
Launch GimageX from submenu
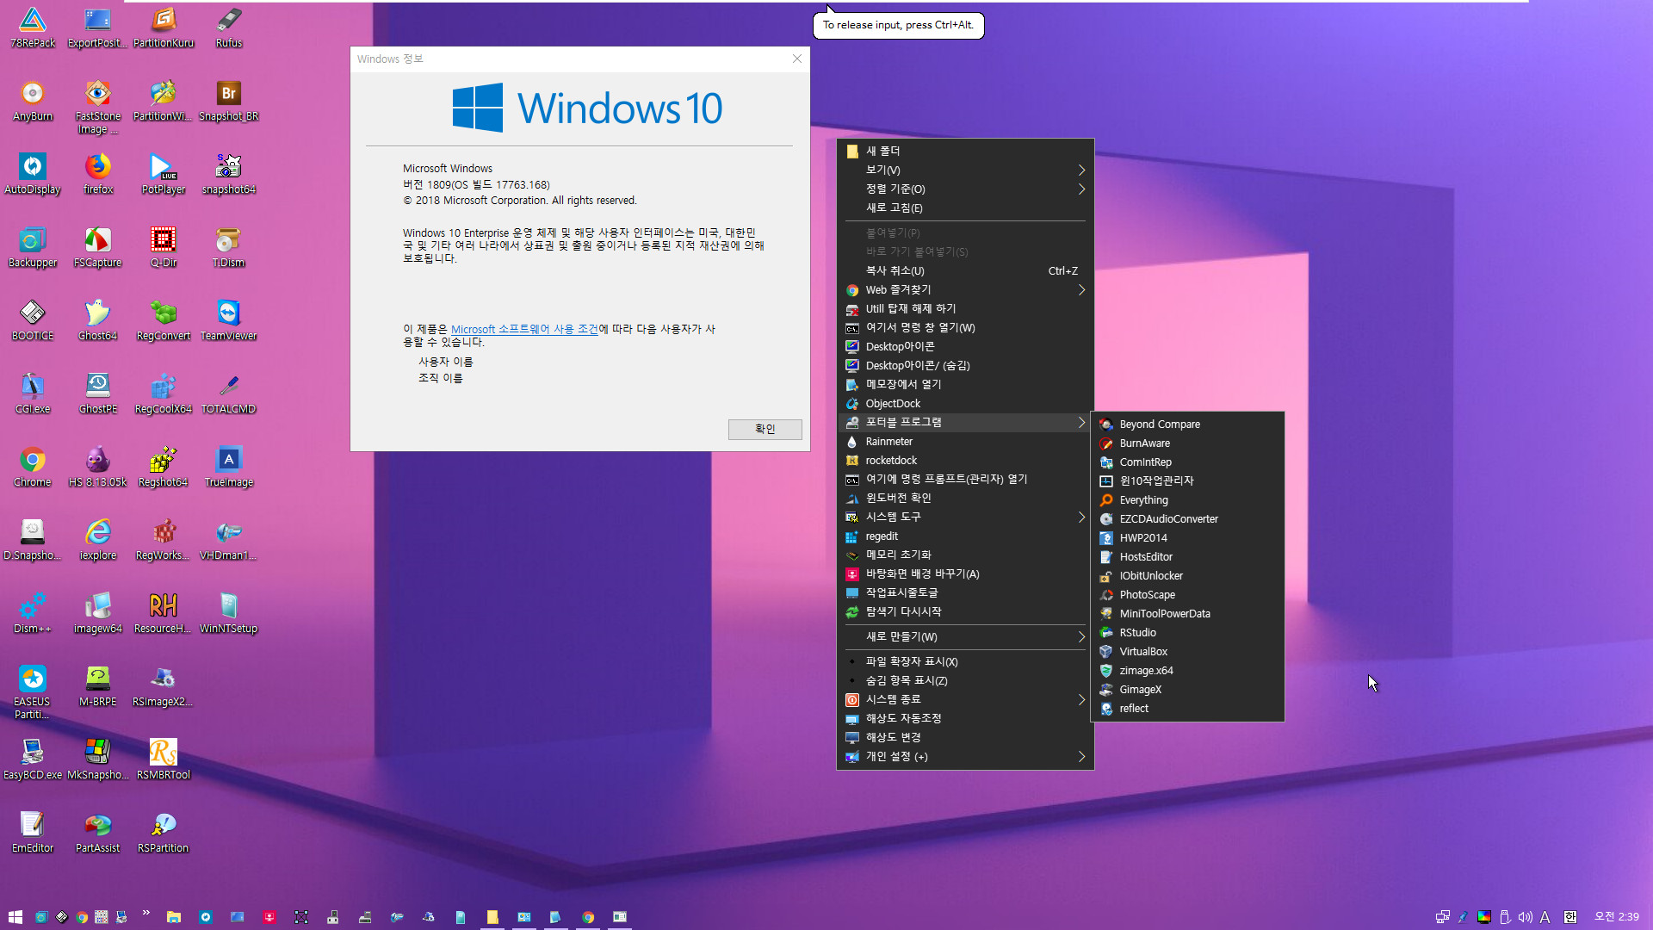[1187, 689]
